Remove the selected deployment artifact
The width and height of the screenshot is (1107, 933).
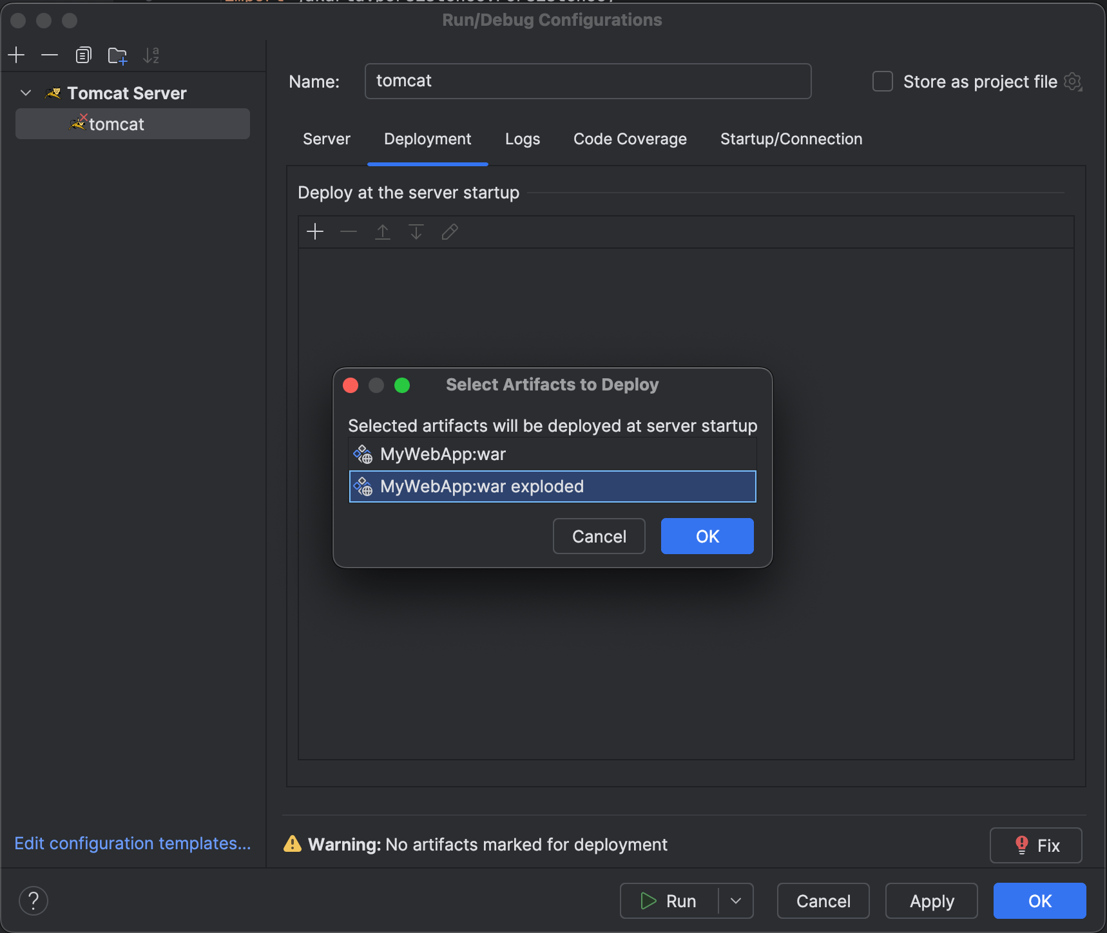(349, 231)
